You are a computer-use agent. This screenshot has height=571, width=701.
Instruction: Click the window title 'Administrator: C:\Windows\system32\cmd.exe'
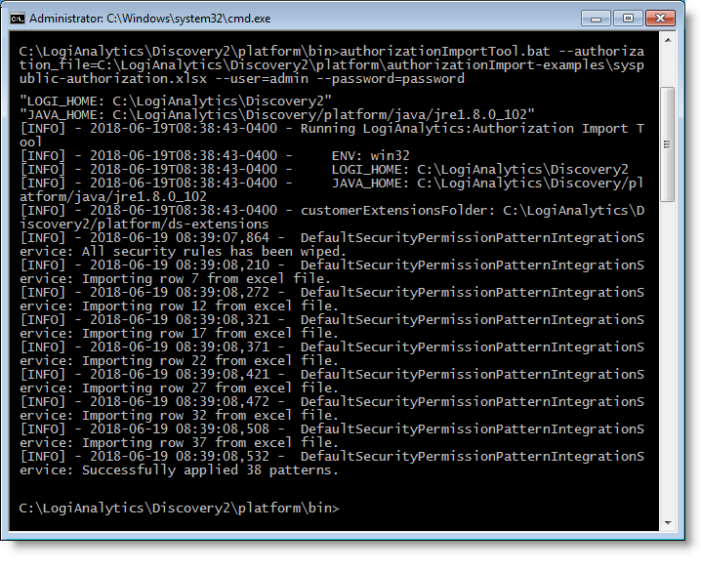tap(150, 19)
